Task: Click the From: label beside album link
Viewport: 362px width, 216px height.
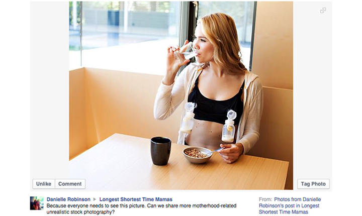Action: [265, 199]
